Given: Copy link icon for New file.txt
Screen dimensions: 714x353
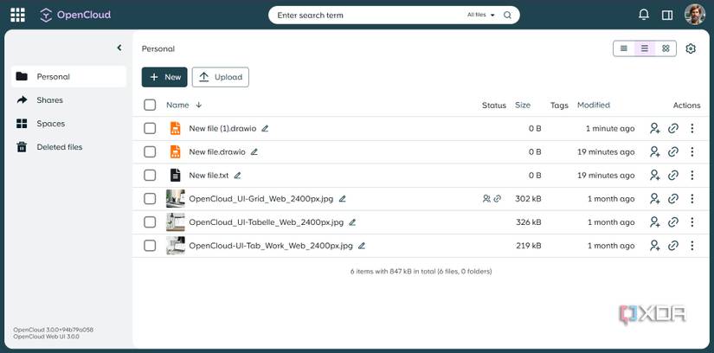Looking at the screenshot, I should 673,176.
